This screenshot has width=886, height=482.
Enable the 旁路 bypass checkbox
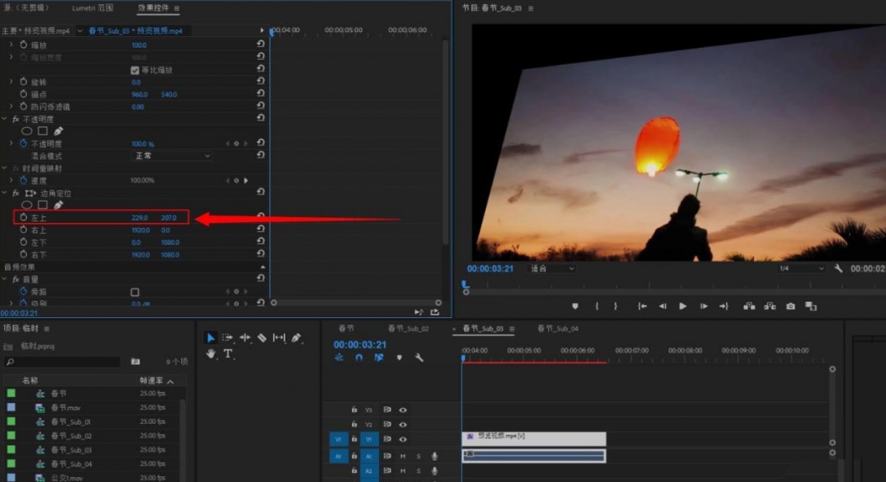pyautogui.click(x=135, y=292)
